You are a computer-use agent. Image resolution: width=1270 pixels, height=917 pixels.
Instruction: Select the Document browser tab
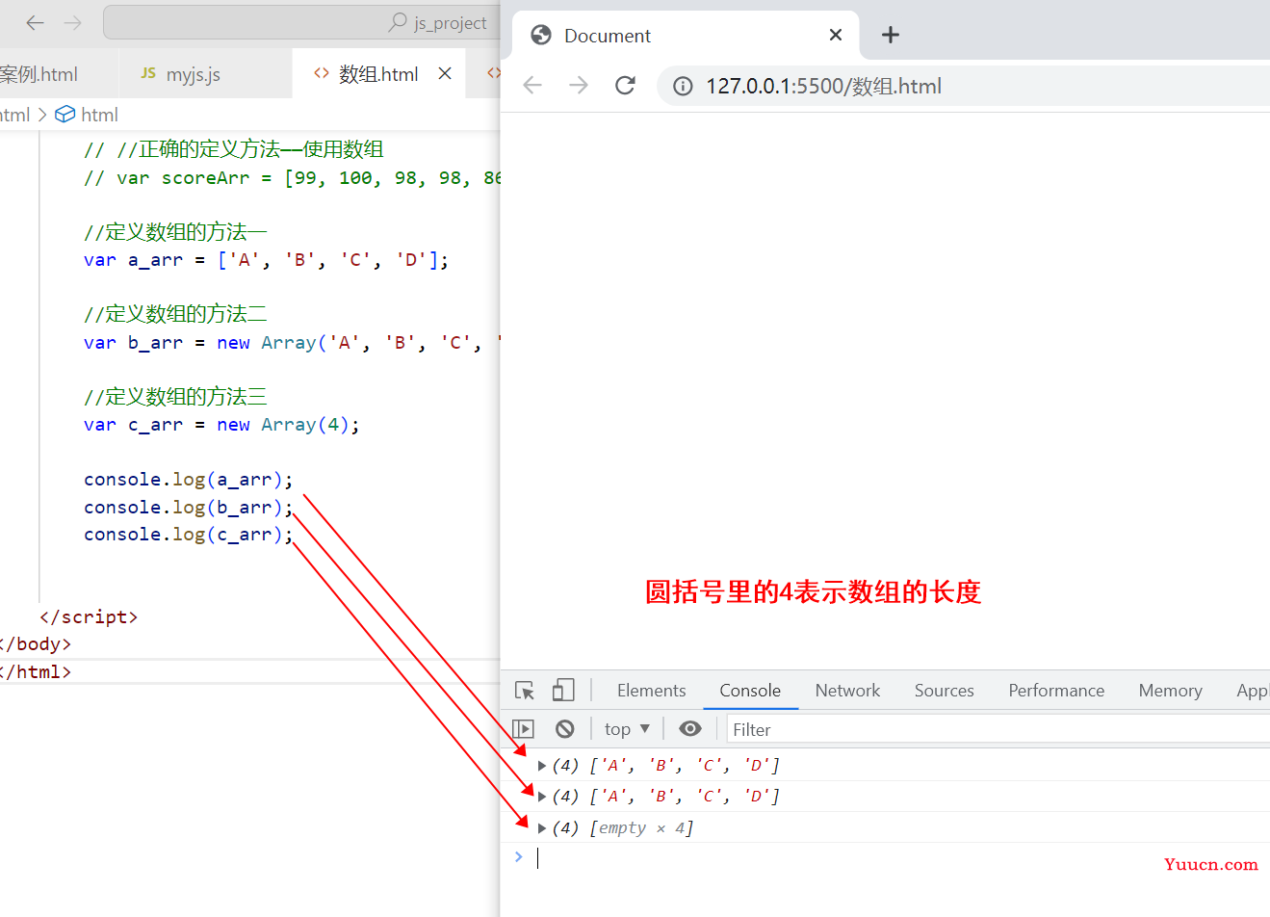pos(686,36)
